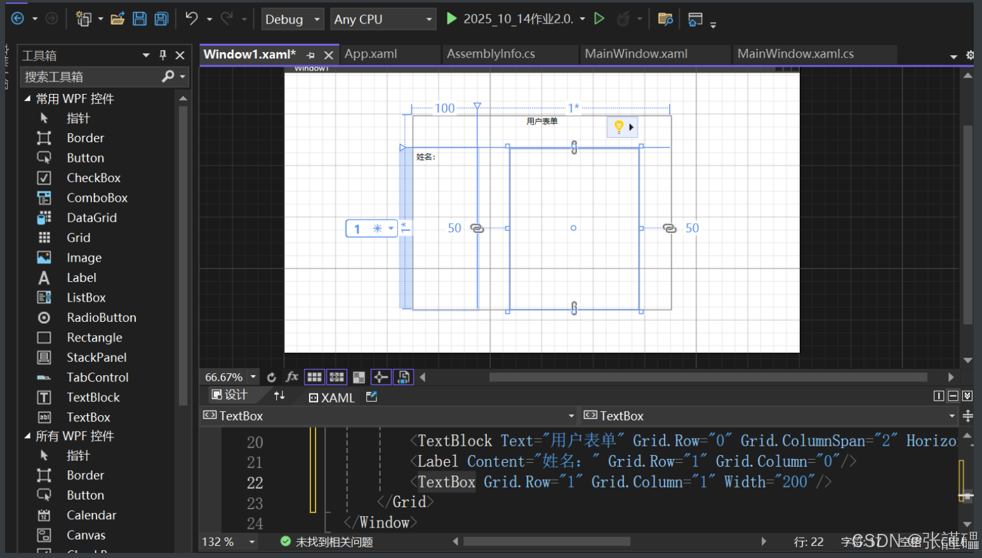
Task: Click the Save All icon
Action: click(162, 18)
